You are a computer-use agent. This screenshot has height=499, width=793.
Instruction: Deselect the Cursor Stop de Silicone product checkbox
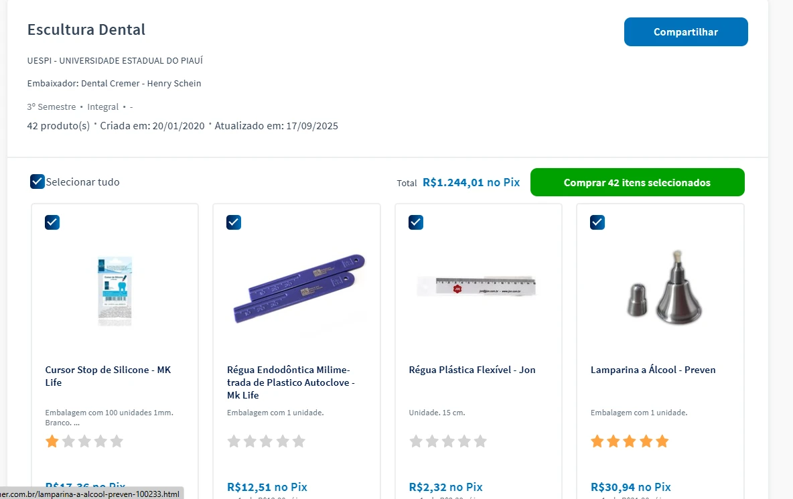52,222
